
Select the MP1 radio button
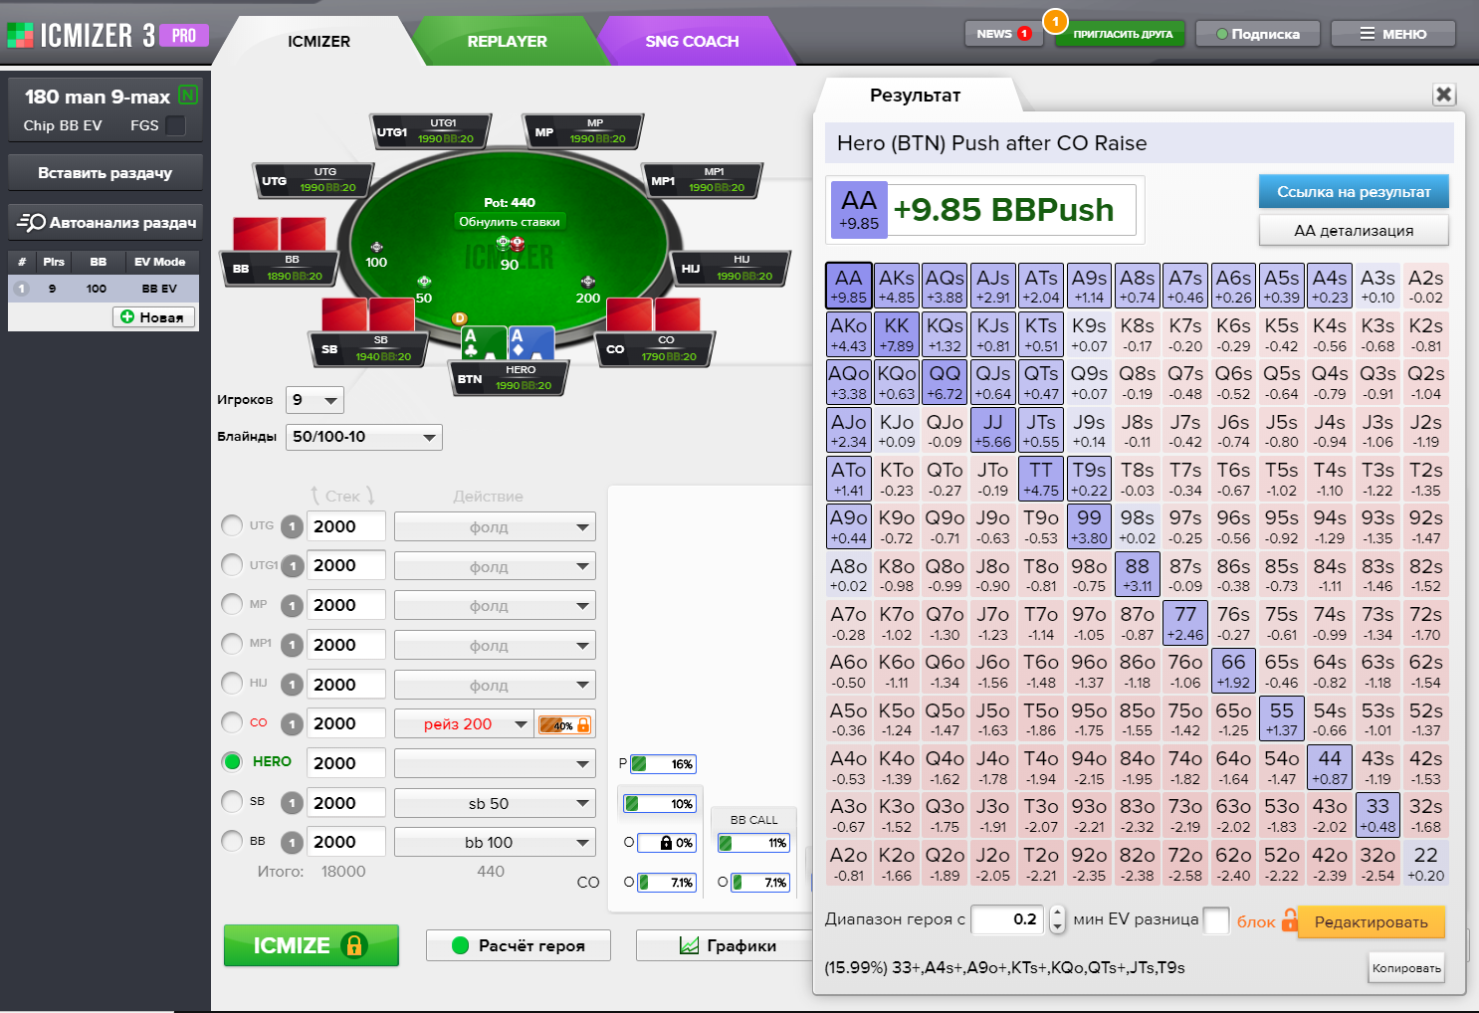tap(232, 644)
